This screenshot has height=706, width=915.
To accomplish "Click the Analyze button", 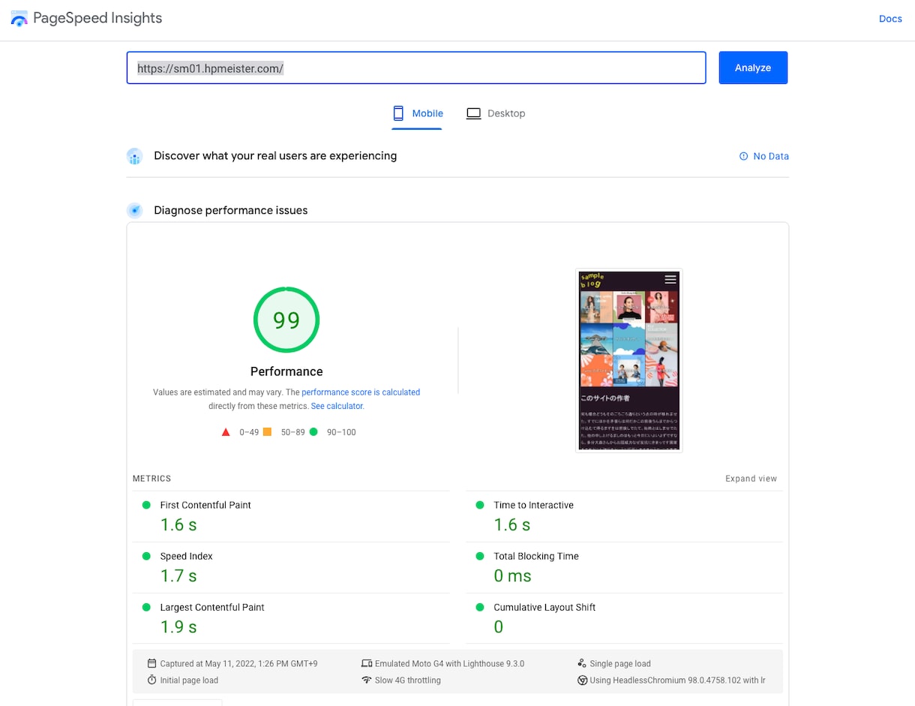I will (x=753, y=68).
